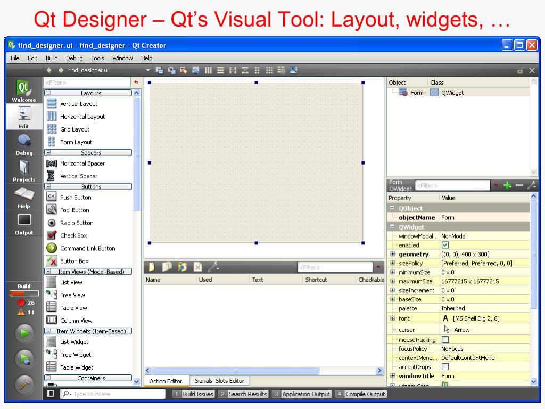
Task: Click the widget box Filter field
Action: 87,83
